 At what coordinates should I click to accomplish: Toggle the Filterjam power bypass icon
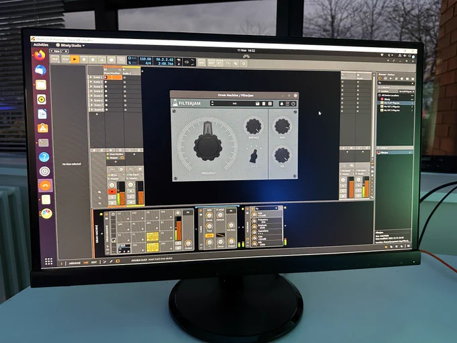coord(293,104)
